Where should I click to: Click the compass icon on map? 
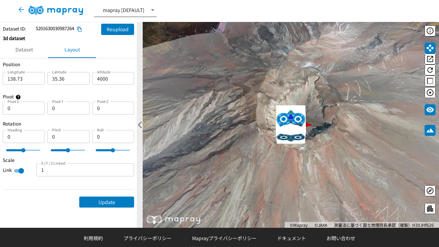tap(430, 191)
